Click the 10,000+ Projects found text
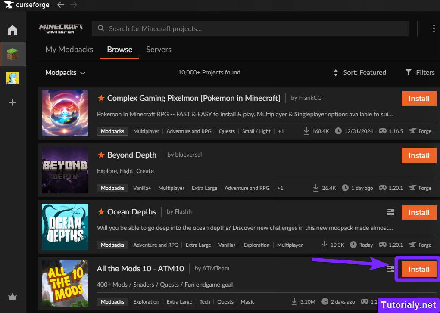Screen dimensions: 440x313 [x=209, y=72]
